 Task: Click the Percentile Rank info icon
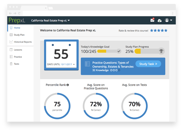[68, 85]
